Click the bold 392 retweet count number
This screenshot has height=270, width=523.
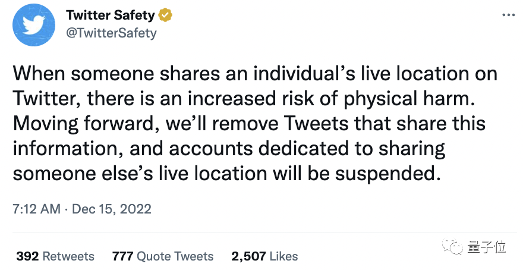28,256
